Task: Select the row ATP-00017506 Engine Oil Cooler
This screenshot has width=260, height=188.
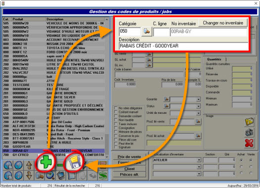Action: pyautogui.click(x=53, y=122)
